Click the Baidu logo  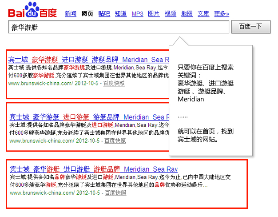tap(32, 10)
